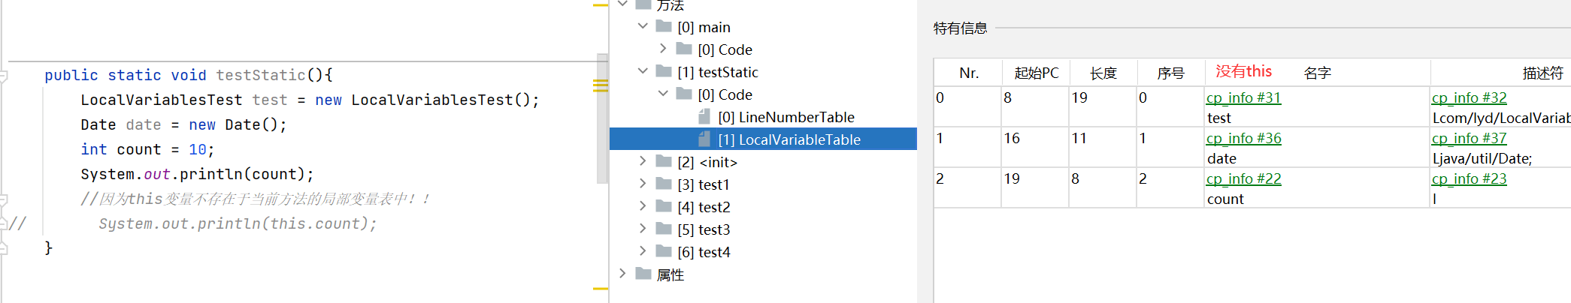Click the println(count) code line

[x=197, y=174]
